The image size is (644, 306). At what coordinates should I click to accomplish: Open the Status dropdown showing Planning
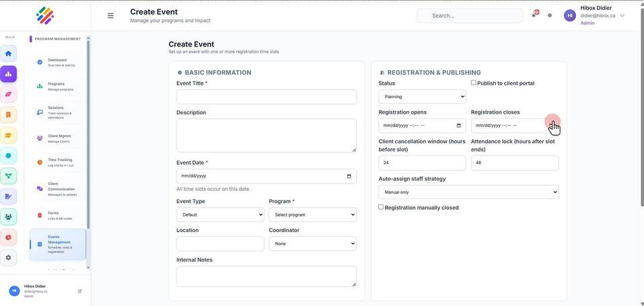(x=422, y=97)
